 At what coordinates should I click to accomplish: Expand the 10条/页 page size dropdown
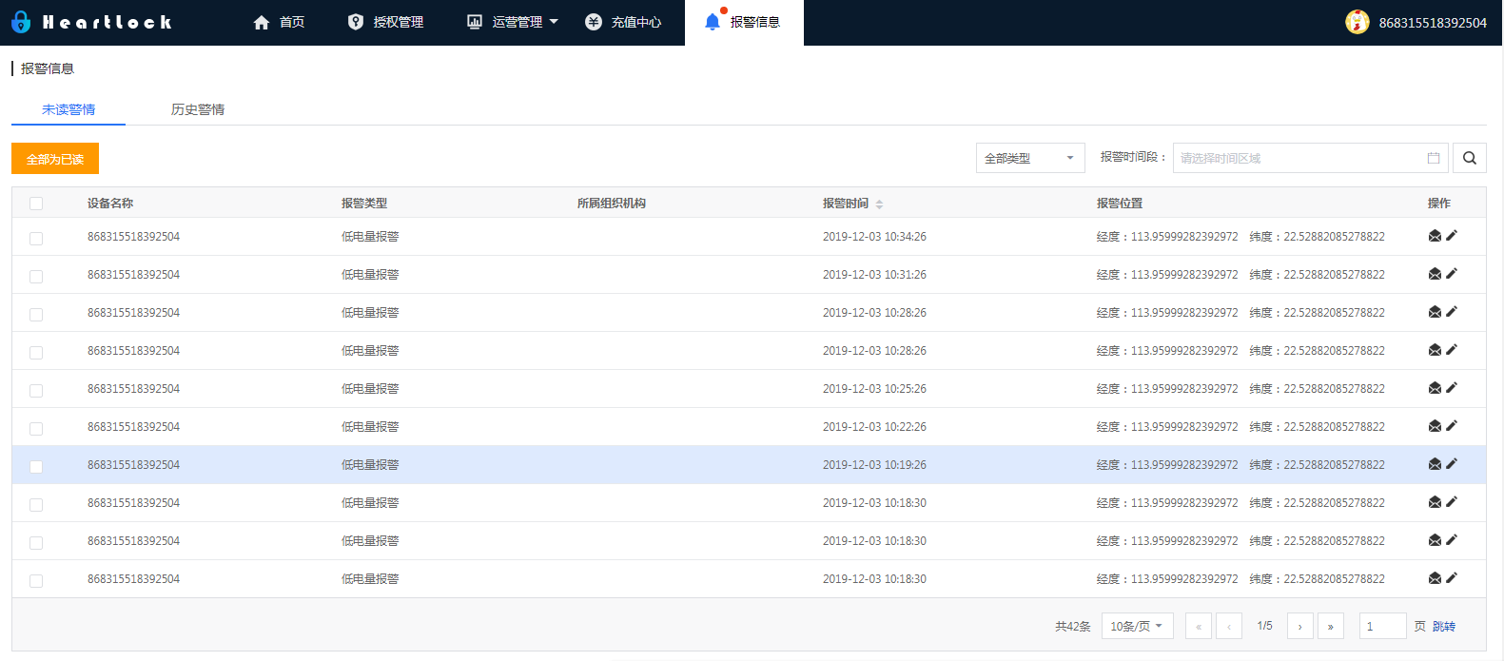pyautogui.click(x=1137, y=626)
